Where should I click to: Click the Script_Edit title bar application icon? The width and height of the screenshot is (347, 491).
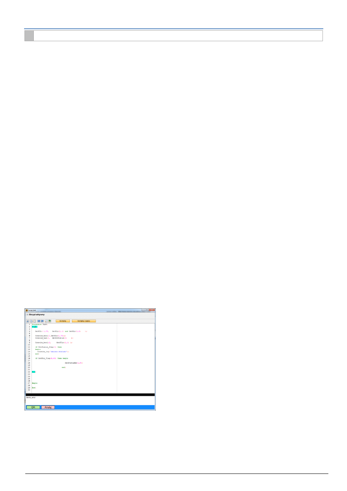(x=26, y=310)
